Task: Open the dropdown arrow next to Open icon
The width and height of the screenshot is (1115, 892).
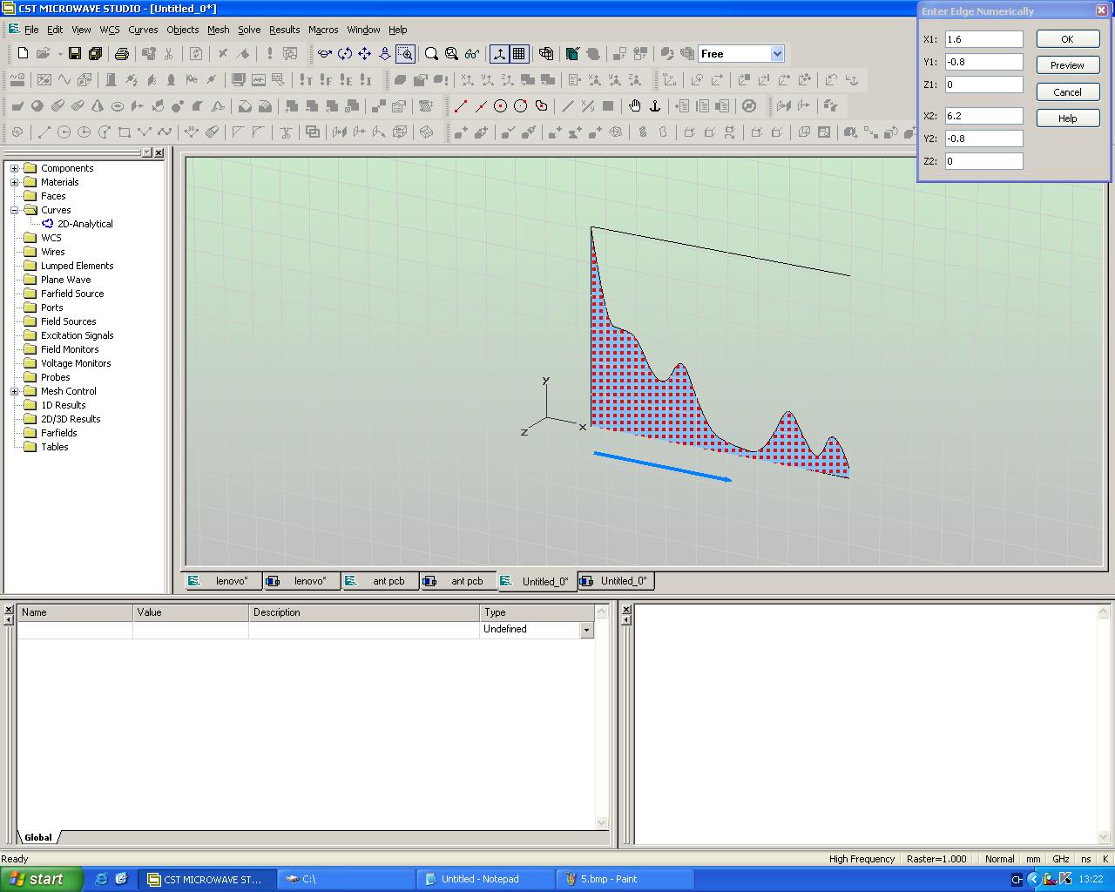Action: pyautogui.click(x=59, y=54)
